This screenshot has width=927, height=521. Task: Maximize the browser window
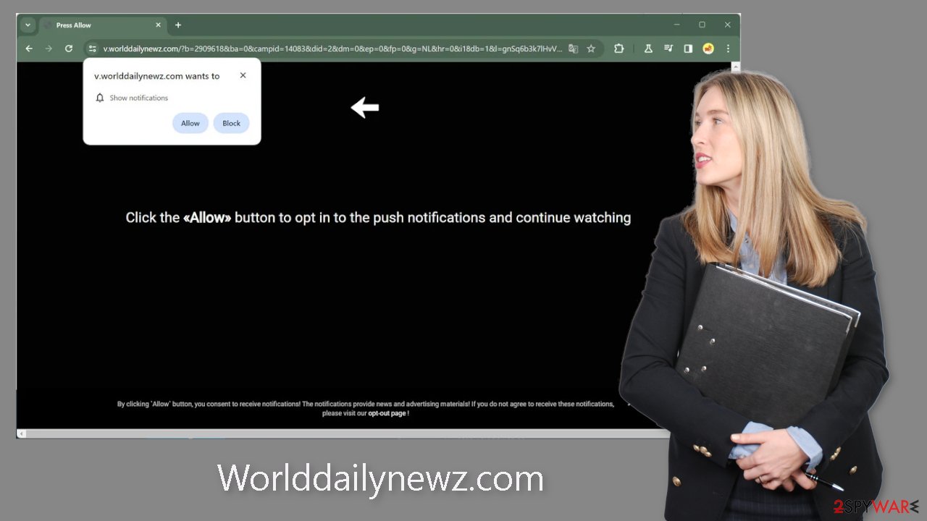(x=702, y=25)
